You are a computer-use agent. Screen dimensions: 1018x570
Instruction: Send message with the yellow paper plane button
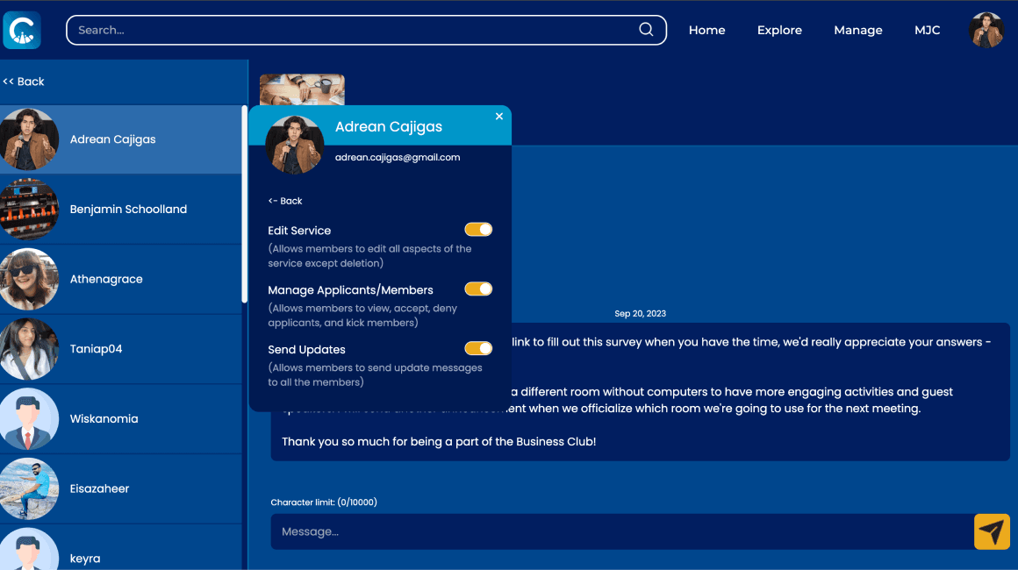pyautogui.click(x=992, y=531)
